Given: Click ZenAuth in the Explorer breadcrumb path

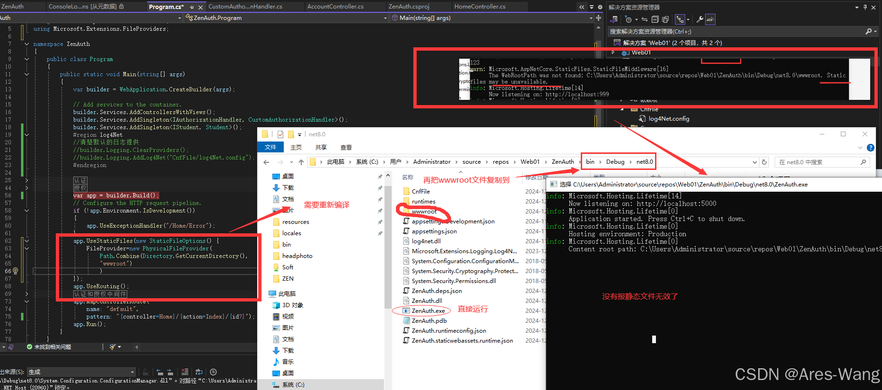Looking at the screenshot, I should (563, 162).
